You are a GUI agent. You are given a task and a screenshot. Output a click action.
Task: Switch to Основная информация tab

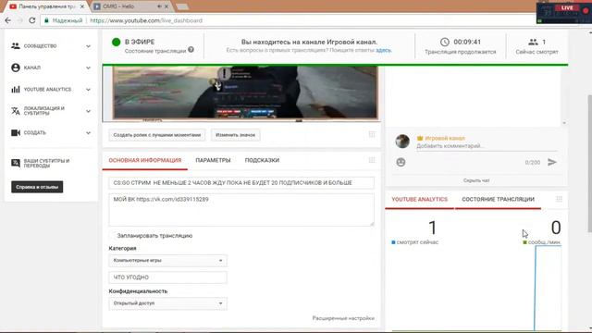coord(145,160)
